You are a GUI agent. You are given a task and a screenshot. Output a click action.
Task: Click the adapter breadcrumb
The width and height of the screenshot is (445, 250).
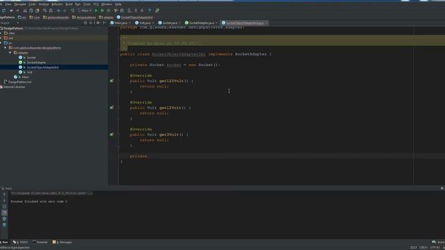point(106,17)
